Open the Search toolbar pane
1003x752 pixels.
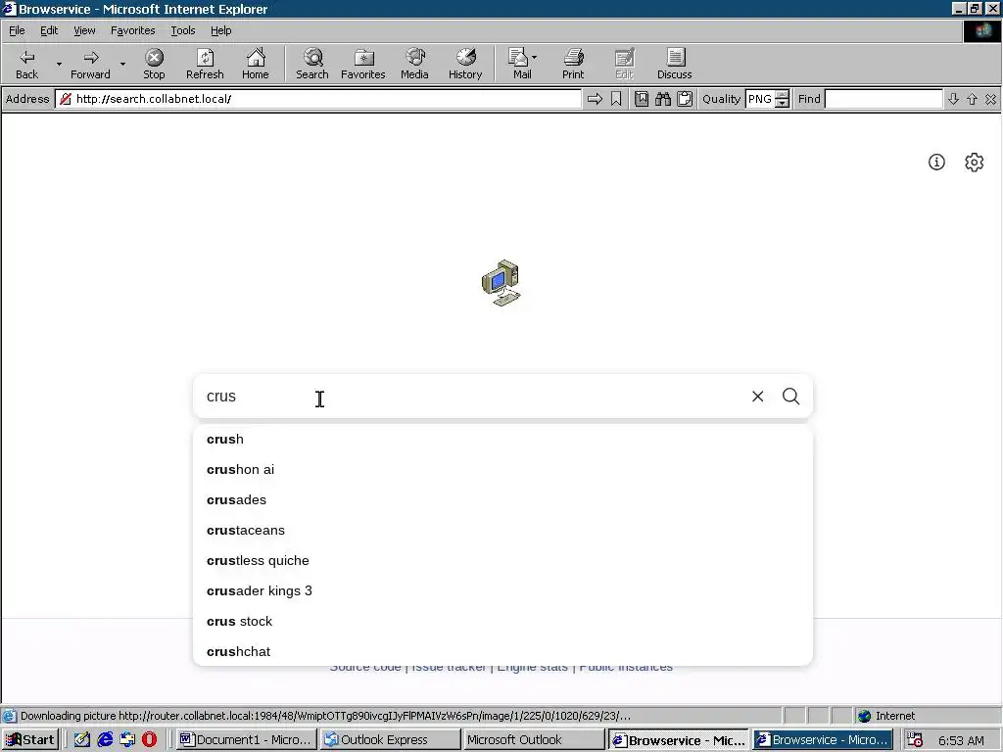pyautogui.click(x=312, y=64)
